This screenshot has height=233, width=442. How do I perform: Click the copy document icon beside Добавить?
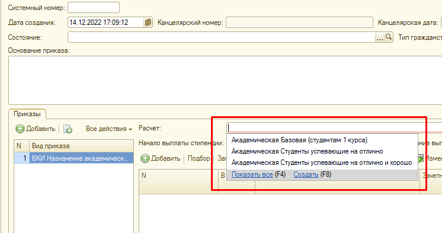click(x=68, y=129)
